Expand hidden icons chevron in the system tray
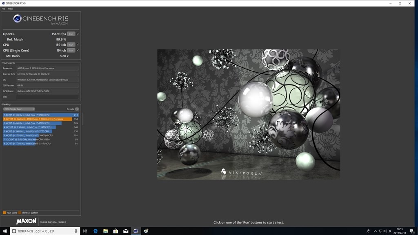This screenshot has height=235, width=418. point(375,231)
